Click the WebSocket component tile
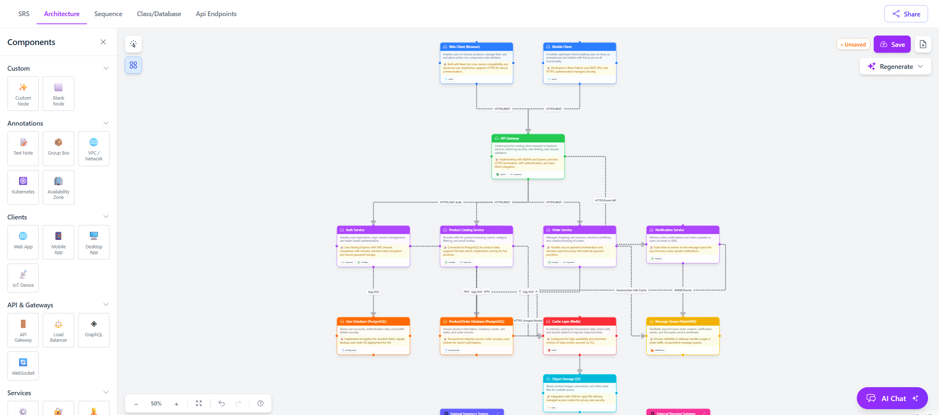The width and height of the screenshot is (939, 415). [23, 366]
